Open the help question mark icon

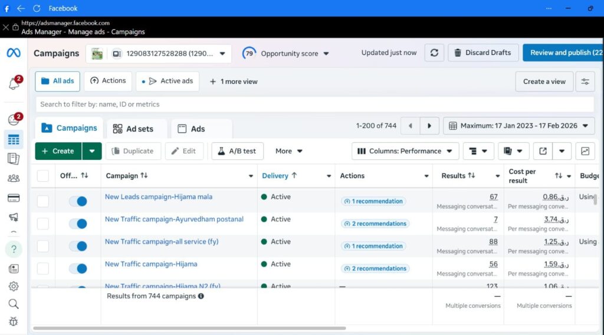click(x=14, y=249)
